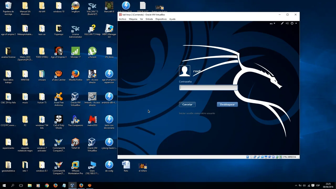Click 'Iniciar sesión como otro usuario' link
This screenshot has width=336, height=189.
pos(197,113)
